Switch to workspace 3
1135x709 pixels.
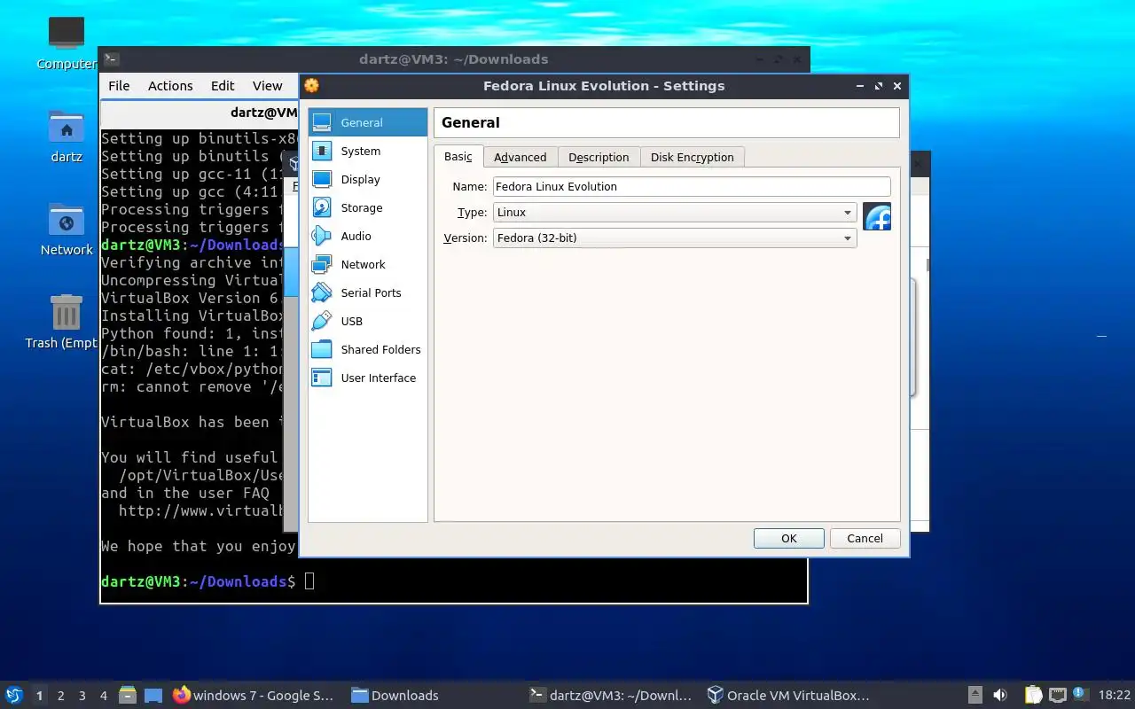click(x=82, y=696)
